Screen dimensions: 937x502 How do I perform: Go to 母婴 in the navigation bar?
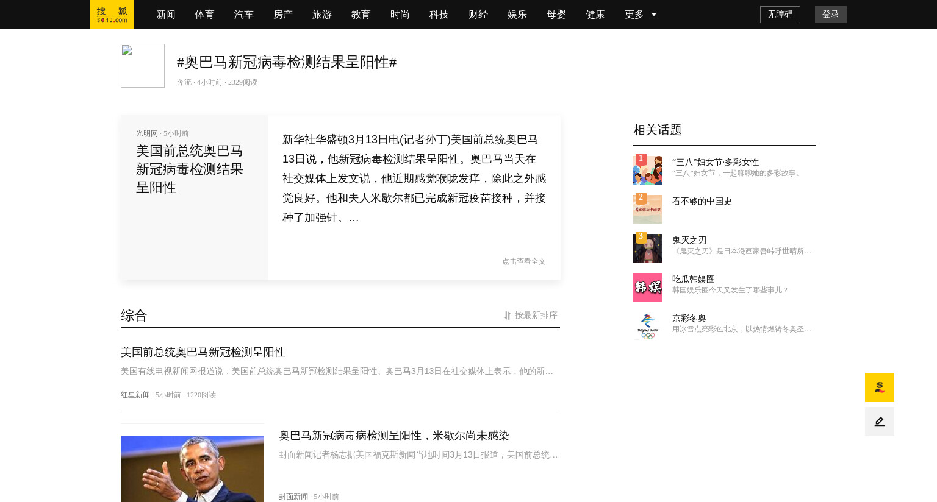pyautogui.click(x=556, y=15)
